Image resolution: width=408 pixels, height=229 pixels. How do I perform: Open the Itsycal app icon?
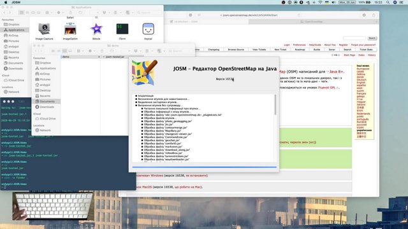click(x=148, y=29)
